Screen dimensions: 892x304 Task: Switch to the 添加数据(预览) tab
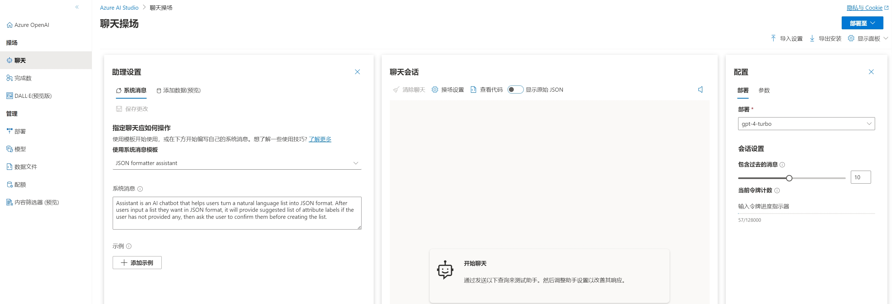pos(178,90)
